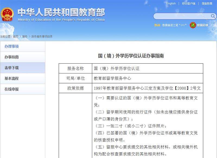Click requirement (三) 一张二寸证件照片
The width and height of the screenshot is (217, 158).
(130, 126)
